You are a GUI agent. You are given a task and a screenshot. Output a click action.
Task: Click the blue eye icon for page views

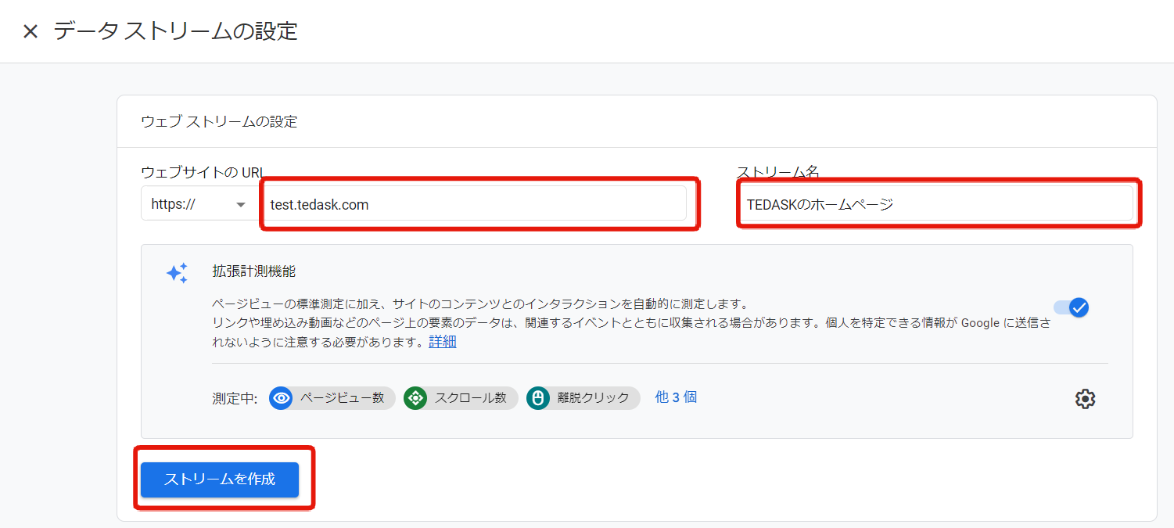pos(281,398)
